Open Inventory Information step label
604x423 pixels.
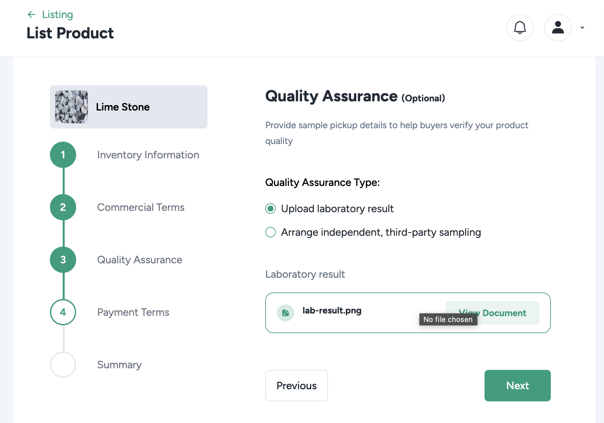[148, 155]
